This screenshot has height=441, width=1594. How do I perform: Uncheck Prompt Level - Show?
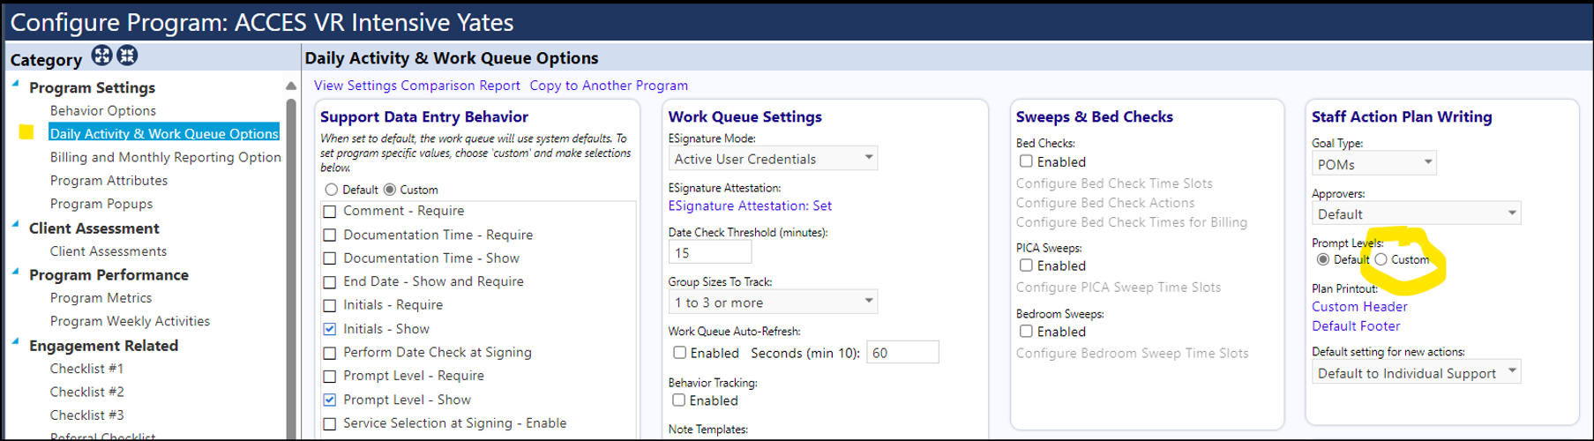click(330, 400)
